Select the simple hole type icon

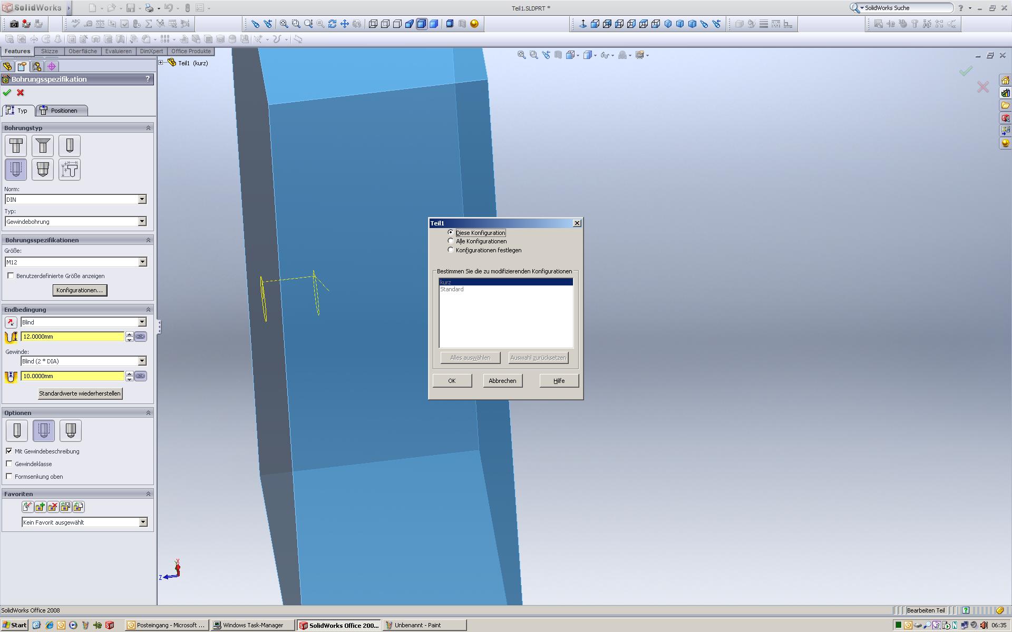70,146
